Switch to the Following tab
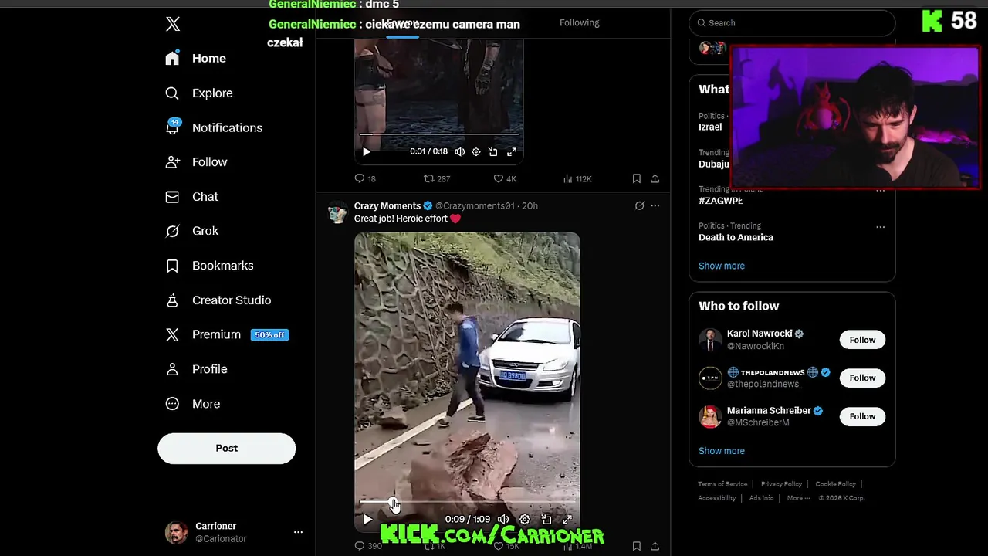The height and width of the screenshot is (556, 988). (x=579, y=22)
